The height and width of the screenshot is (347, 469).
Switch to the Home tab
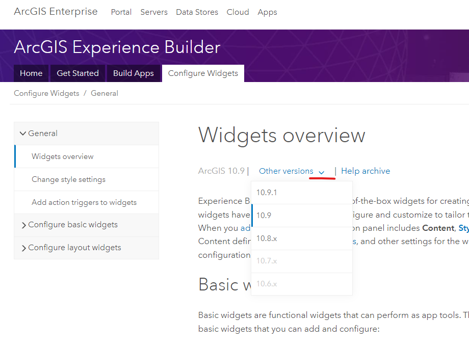31,73
